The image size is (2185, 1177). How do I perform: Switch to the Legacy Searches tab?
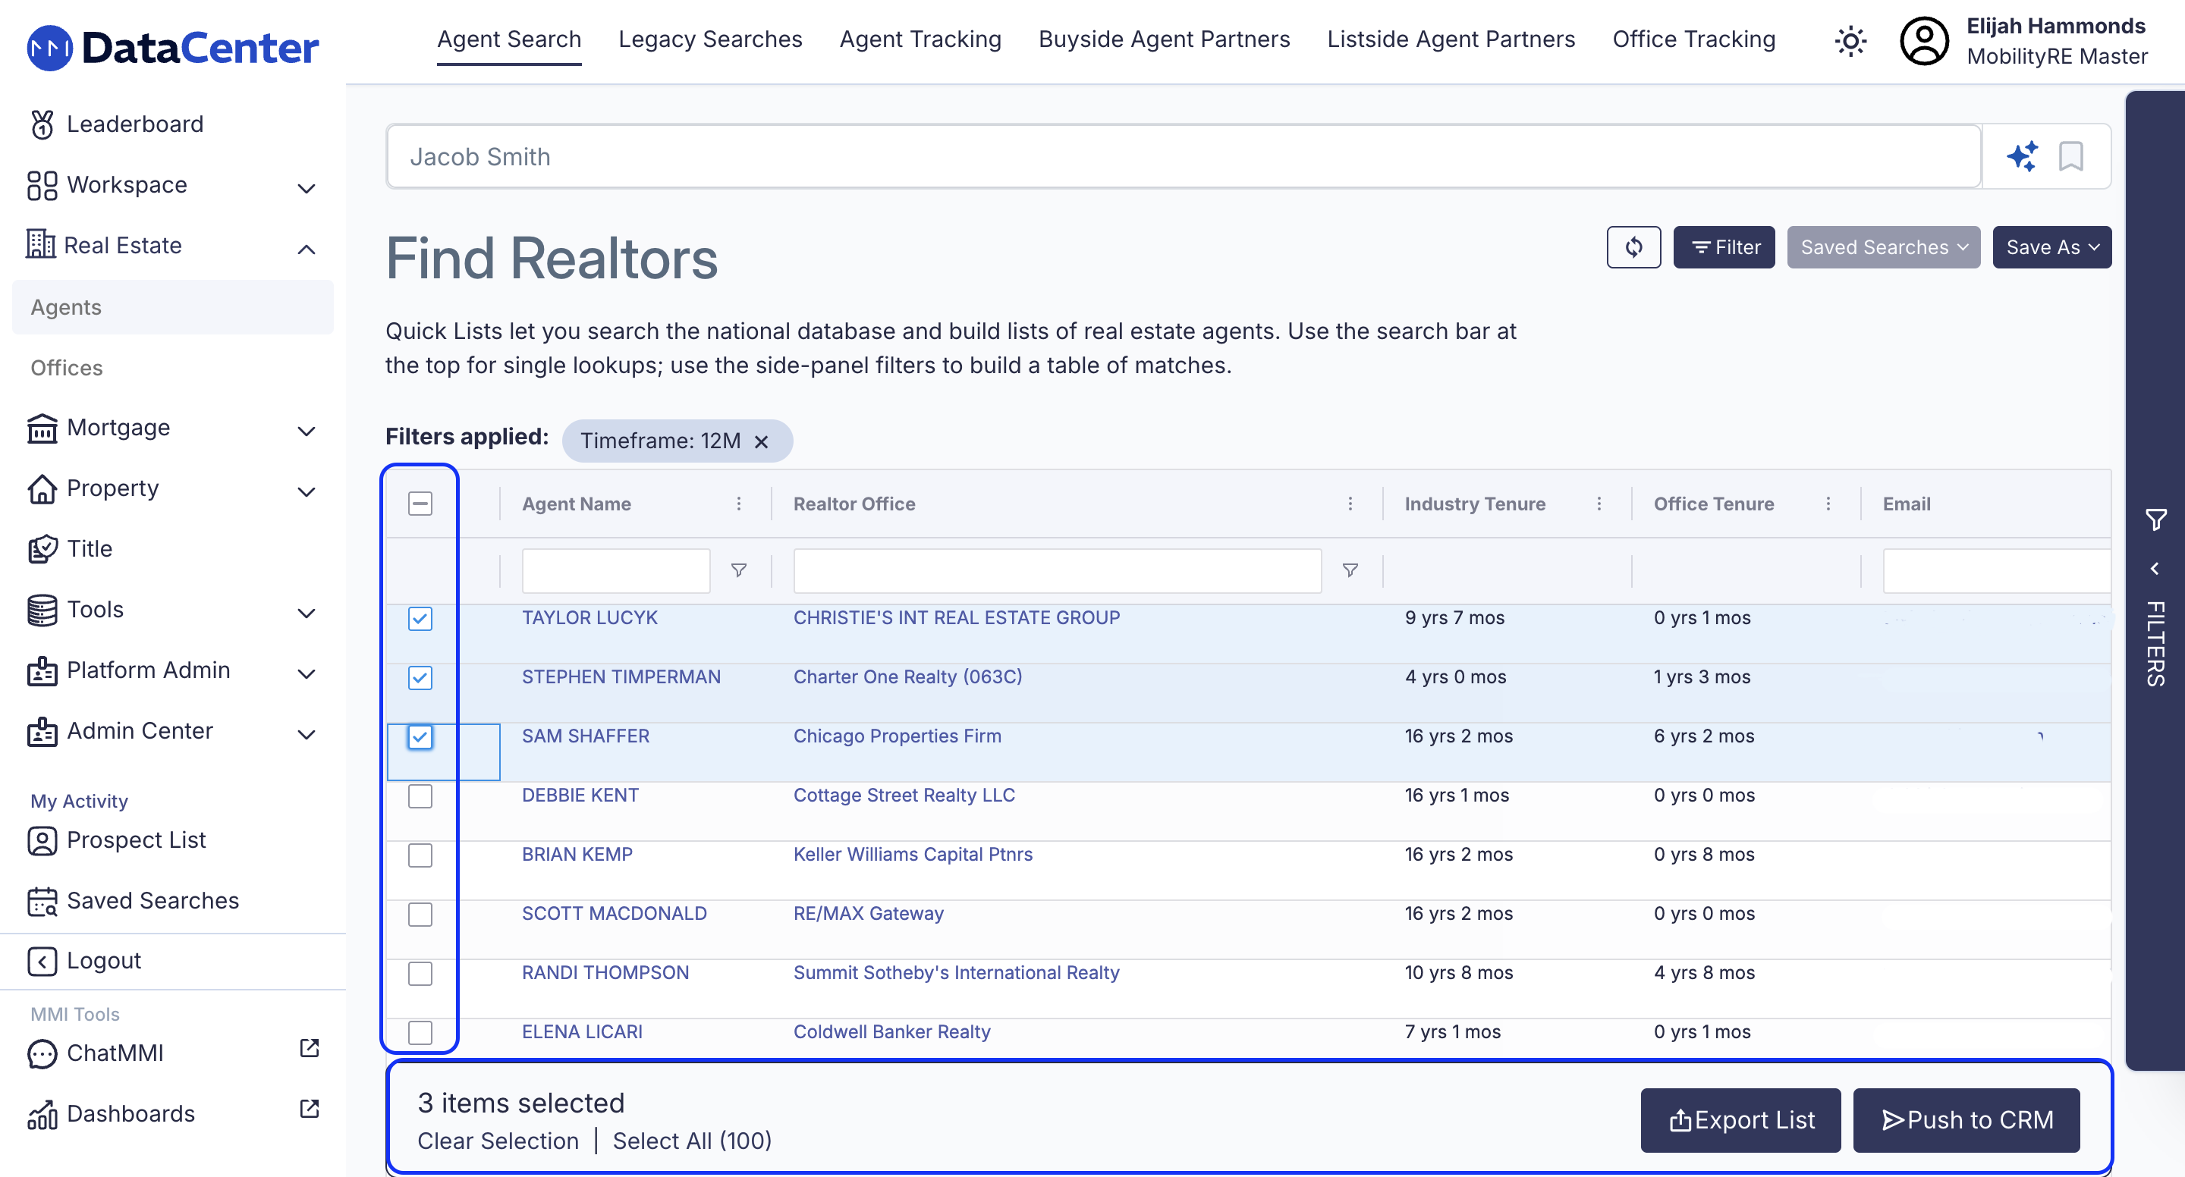tap(710, 40)
